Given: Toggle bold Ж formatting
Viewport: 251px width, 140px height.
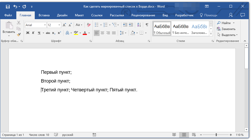Looking at the screenshot, I should [28, 33].
